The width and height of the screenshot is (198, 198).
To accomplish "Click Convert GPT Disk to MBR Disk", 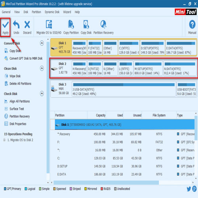I will [x=23, y=58].
